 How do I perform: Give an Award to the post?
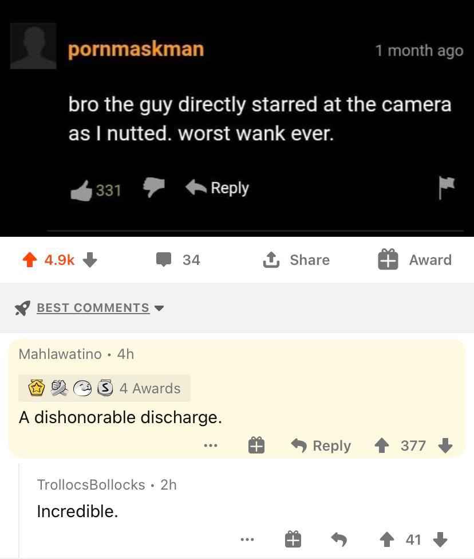tap(414, 260)
